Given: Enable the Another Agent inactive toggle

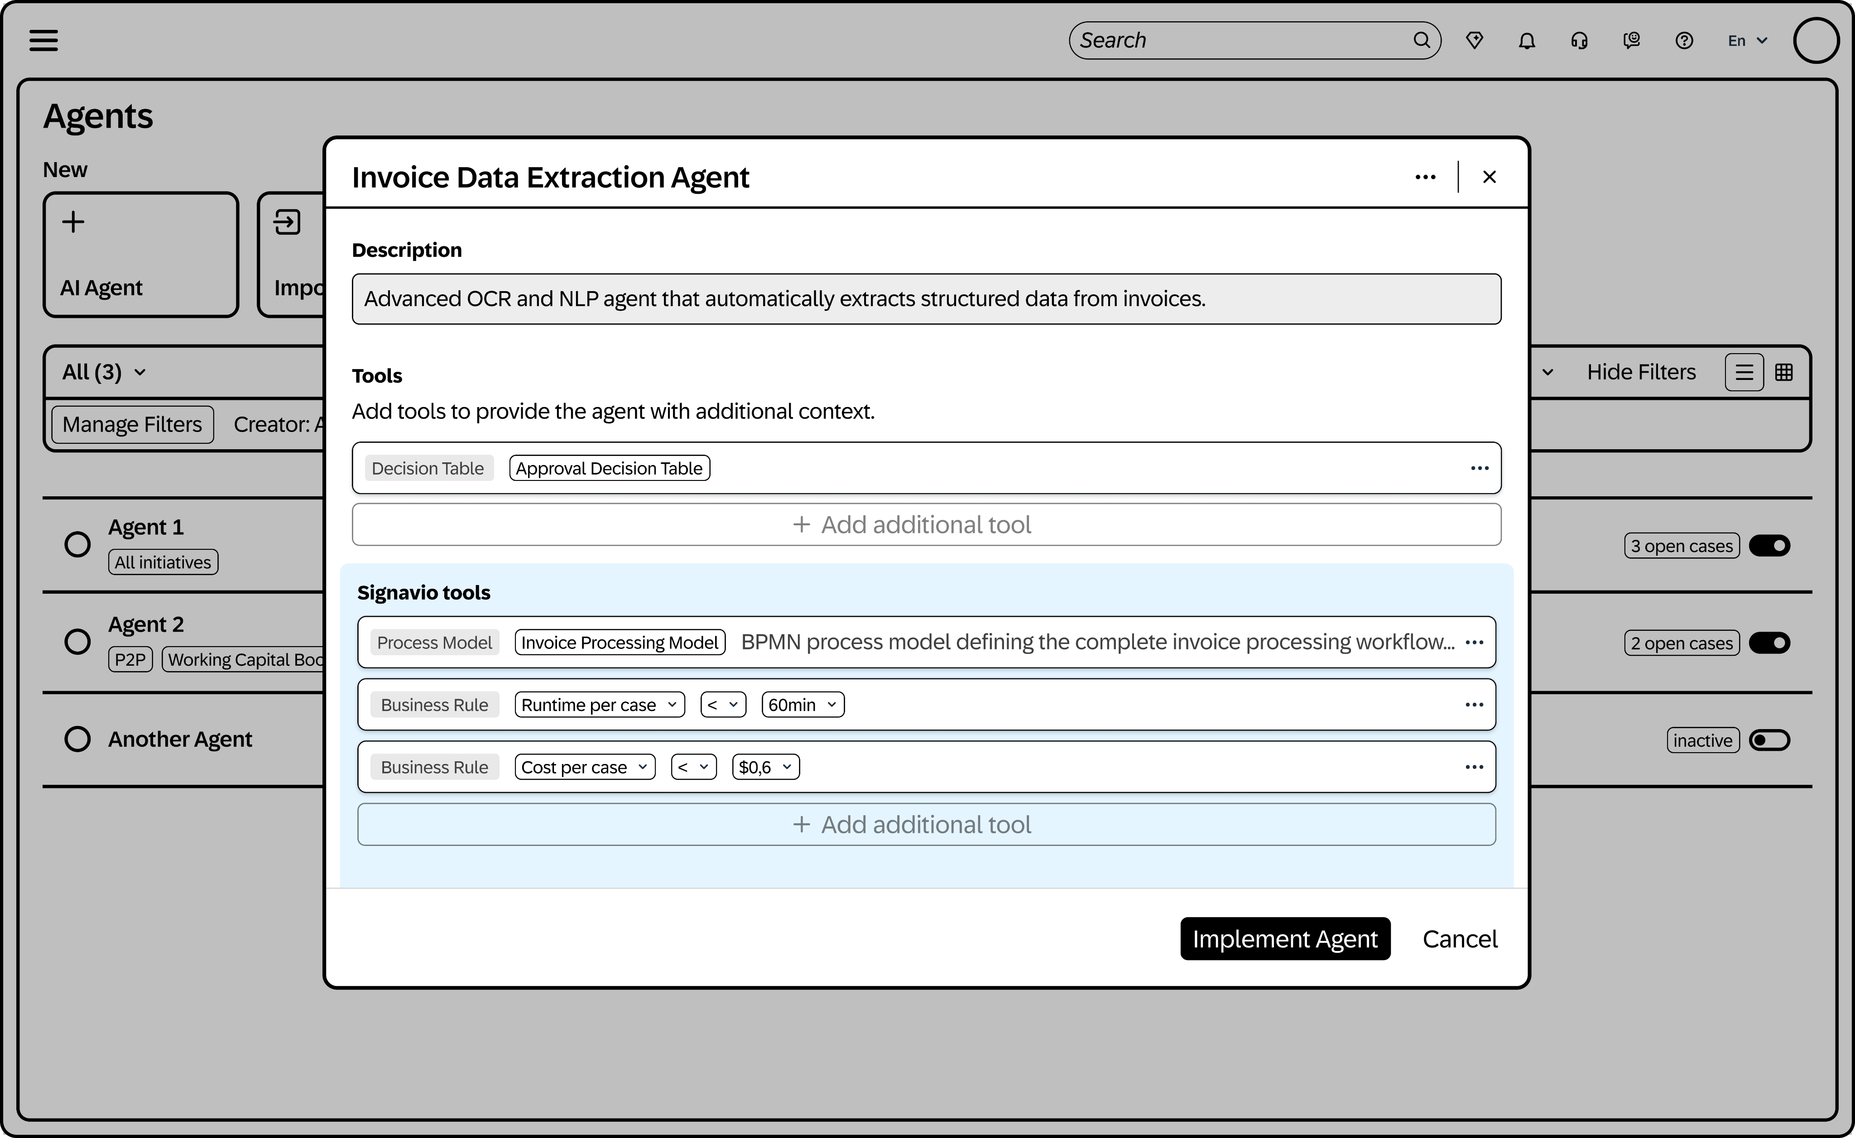Looking at the screenshot, I should click(1769, 740).
